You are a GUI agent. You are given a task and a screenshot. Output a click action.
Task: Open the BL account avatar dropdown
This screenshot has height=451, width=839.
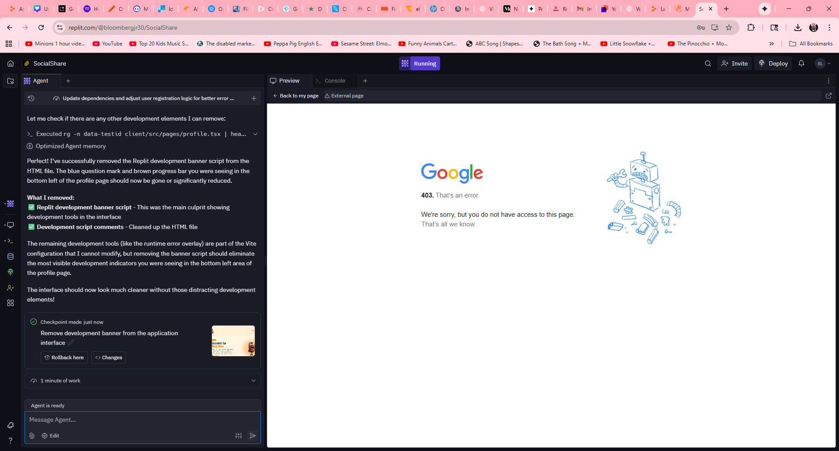point(823,63)
